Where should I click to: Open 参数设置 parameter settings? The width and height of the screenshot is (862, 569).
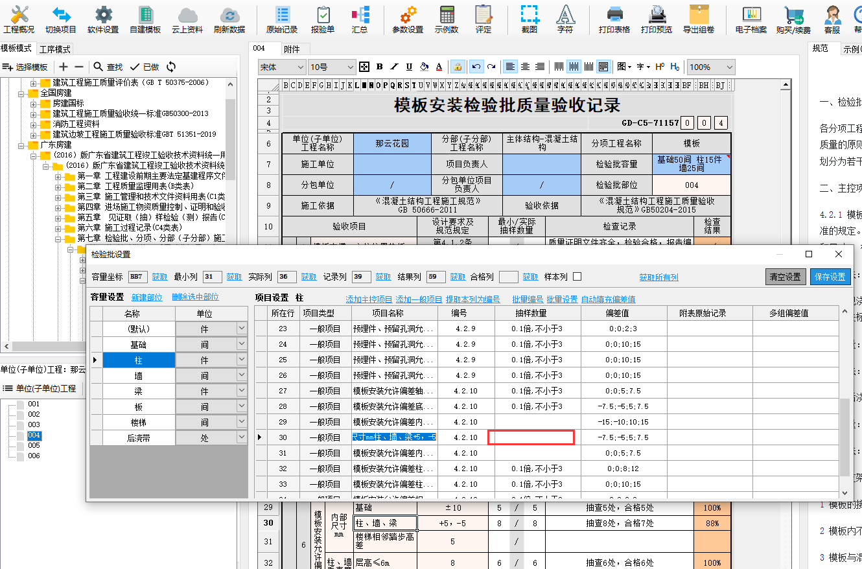pyautogui.click(x=408, y=19)
